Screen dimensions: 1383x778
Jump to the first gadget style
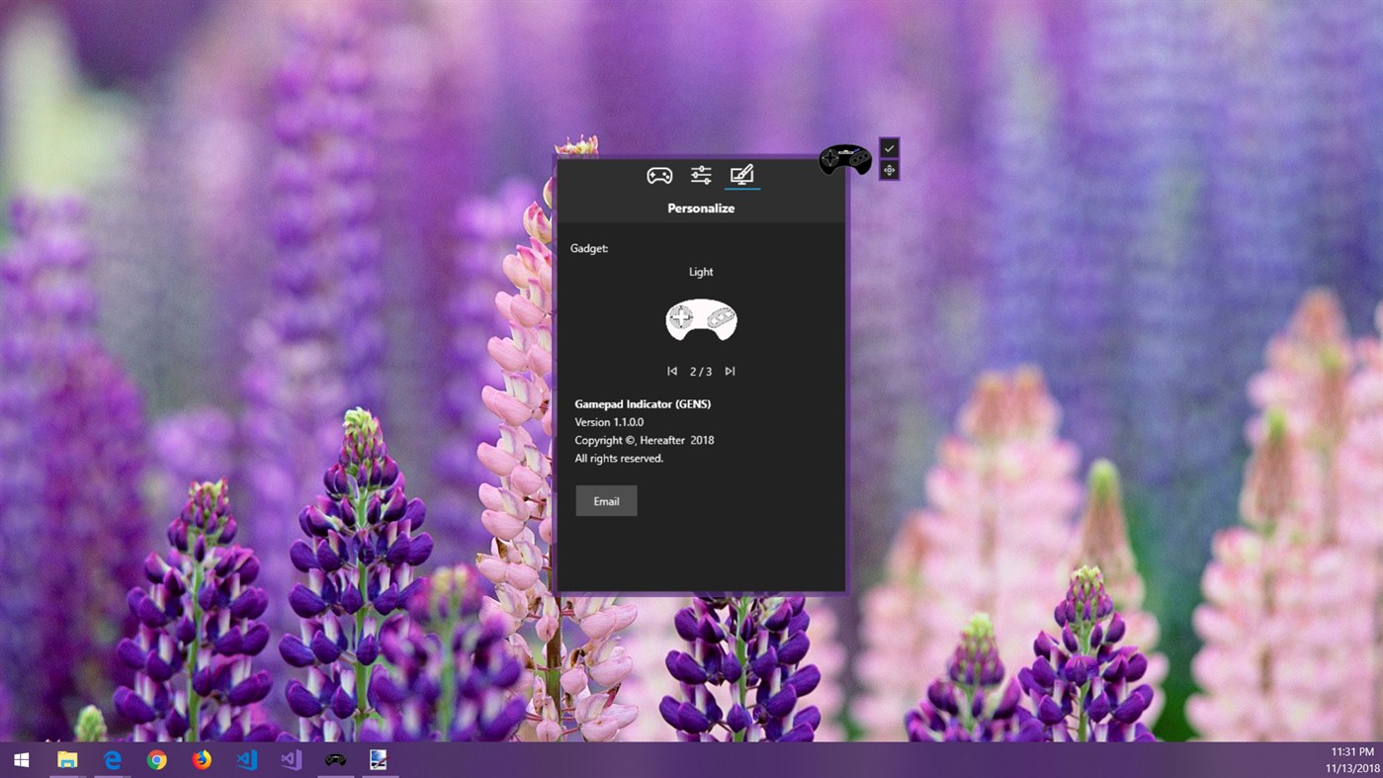pyautogui.click(x=672, y=371)
